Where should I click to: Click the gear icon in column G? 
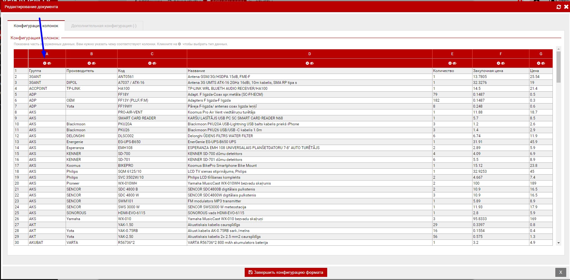539,63
